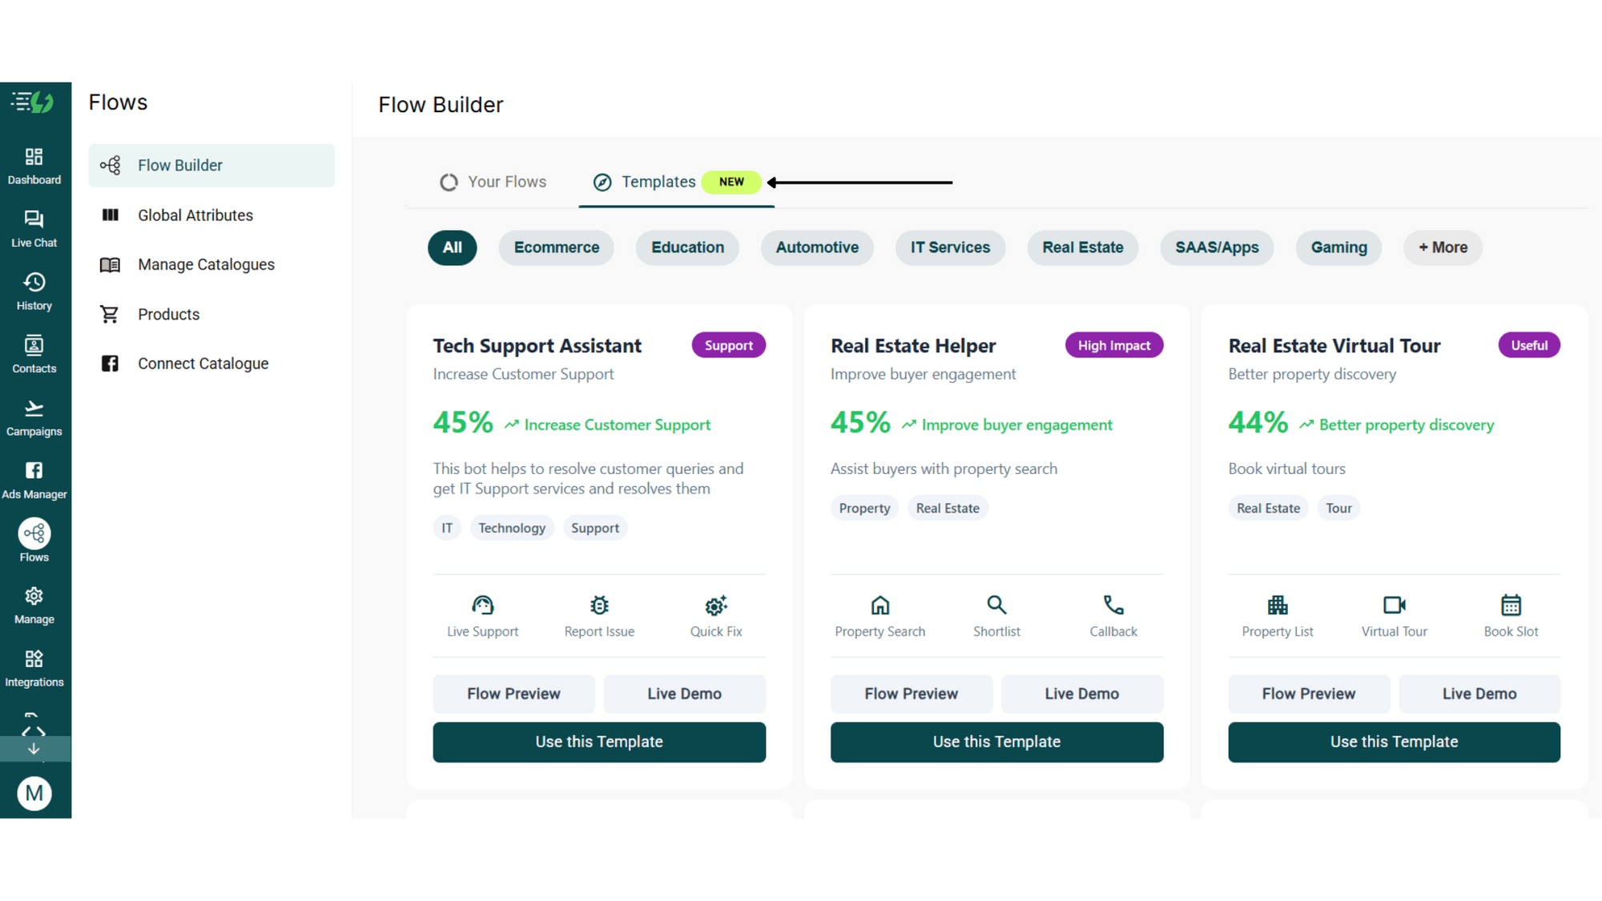The height and width of the screenshot is (901, 1602).
Task: Use the Tech Support Assistant template
Action: pos(599,742)
